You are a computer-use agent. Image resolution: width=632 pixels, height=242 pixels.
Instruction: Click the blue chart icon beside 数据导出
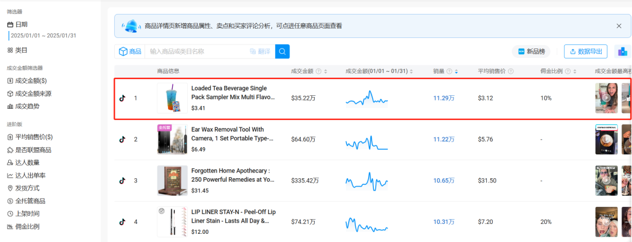[623, 51]
